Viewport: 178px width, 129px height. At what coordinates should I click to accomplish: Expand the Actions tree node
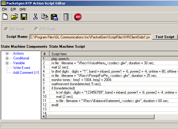(7, 54)
